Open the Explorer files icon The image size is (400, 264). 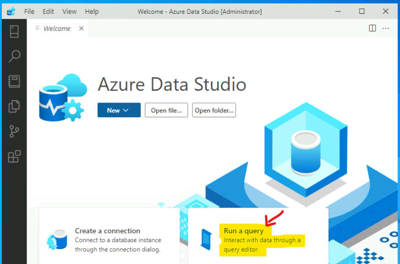pos(14,106)
